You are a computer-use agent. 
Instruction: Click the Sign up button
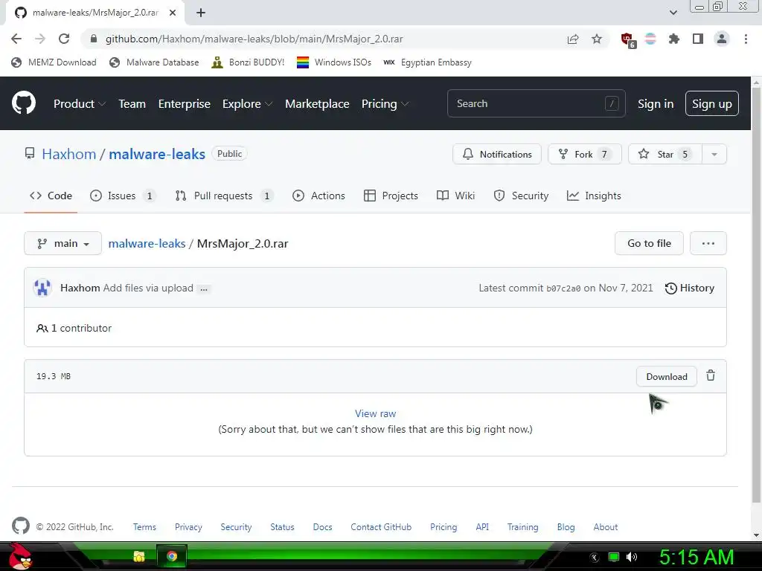pos(712,103)
